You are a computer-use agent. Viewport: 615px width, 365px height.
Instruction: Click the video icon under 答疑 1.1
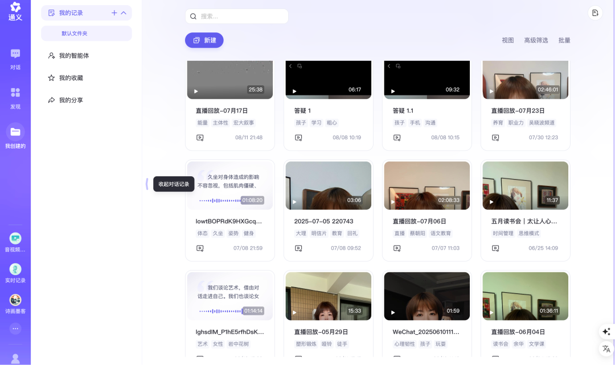pos(397,138)
